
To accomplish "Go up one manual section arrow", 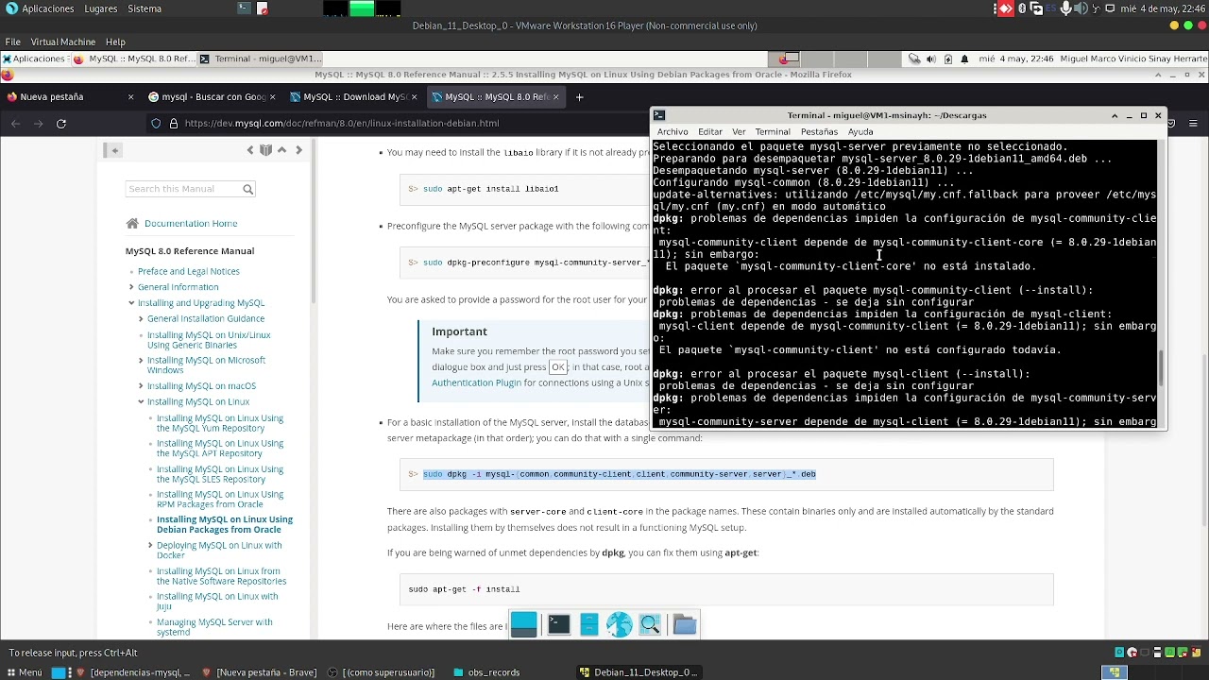I will point(281,150).
